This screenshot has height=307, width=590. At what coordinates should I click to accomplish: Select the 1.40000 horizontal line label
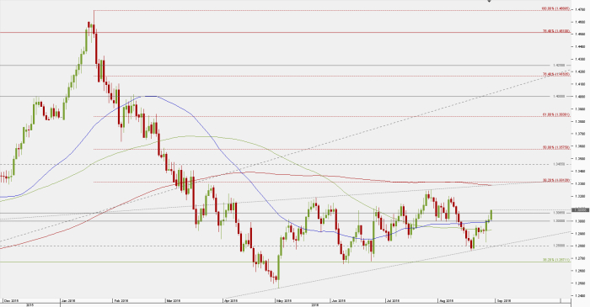559,96
